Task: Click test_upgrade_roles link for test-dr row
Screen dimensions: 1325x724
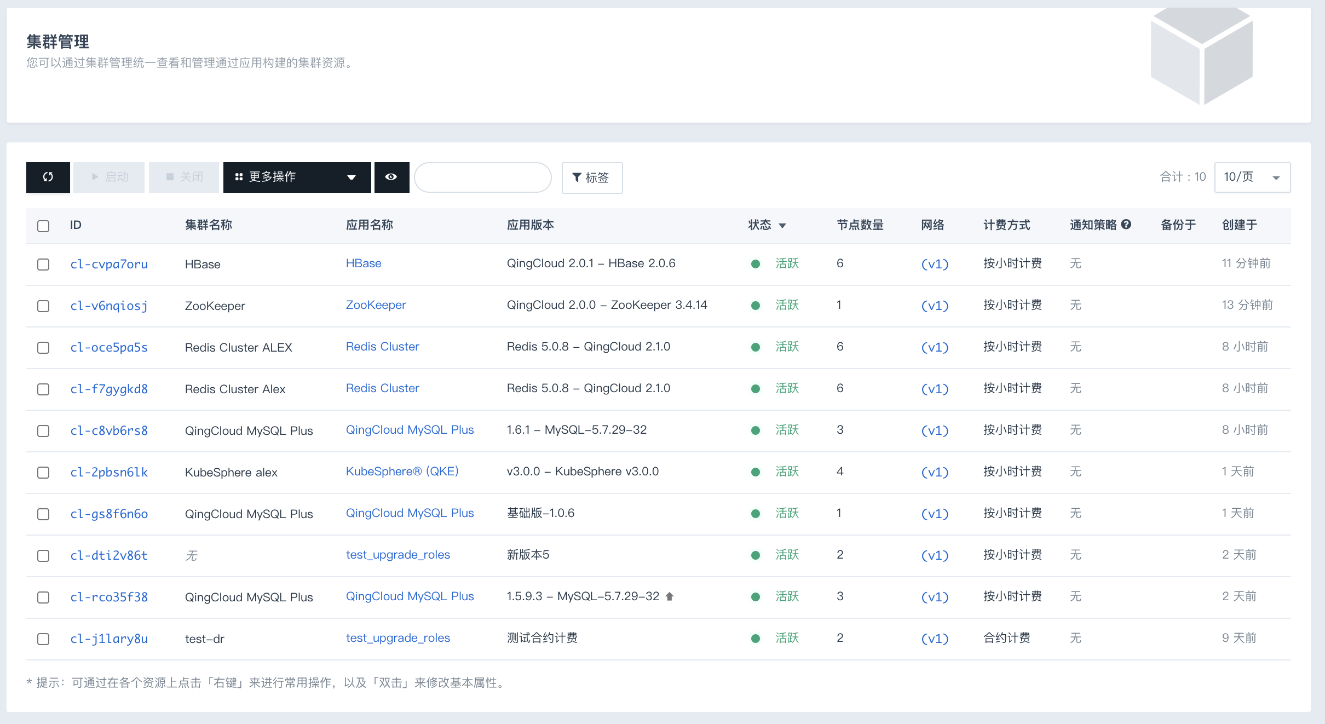Action: tap(397, 638)
